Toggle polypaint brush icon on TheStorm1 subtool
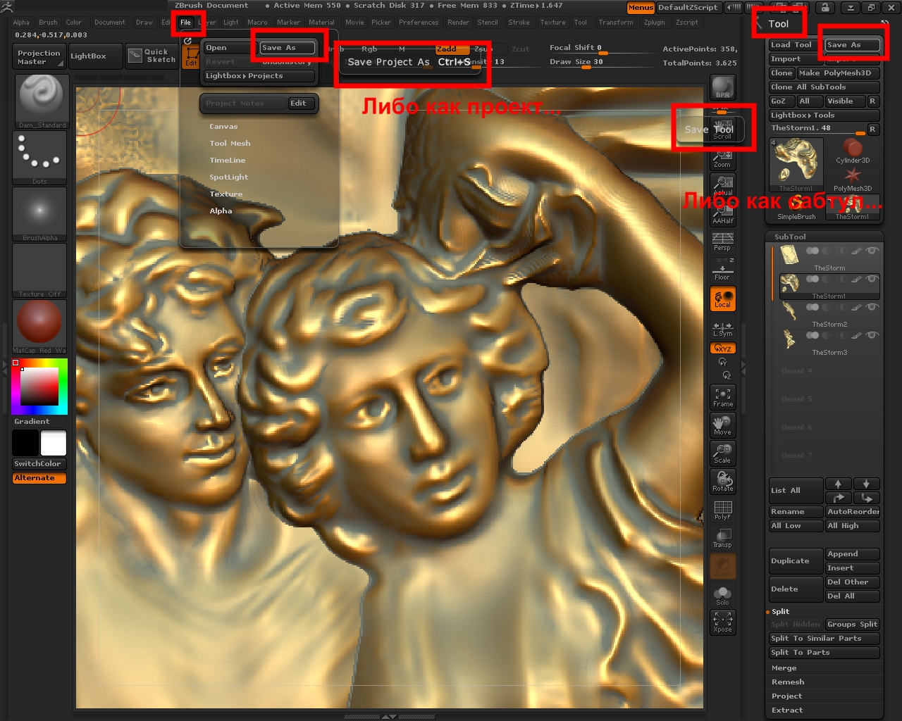Screen dimensions: 902x721 click(x=857, y=279)
